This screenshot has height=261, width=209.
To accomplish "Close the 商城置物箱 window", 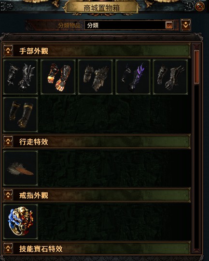I will (x=200, y=7).
